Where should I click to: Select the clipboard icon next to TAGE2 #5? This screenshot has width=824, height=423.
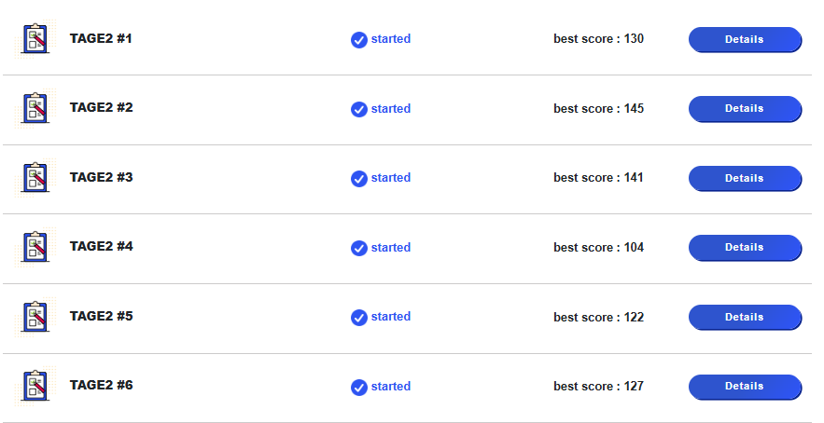pos(35,317)
